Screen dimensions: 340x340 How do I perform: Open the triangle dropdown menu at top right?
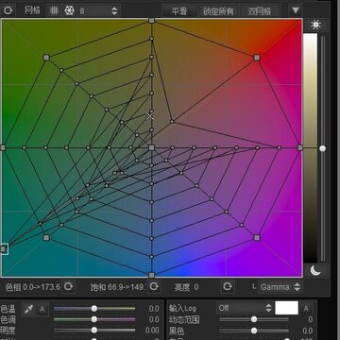click(296, 10)
